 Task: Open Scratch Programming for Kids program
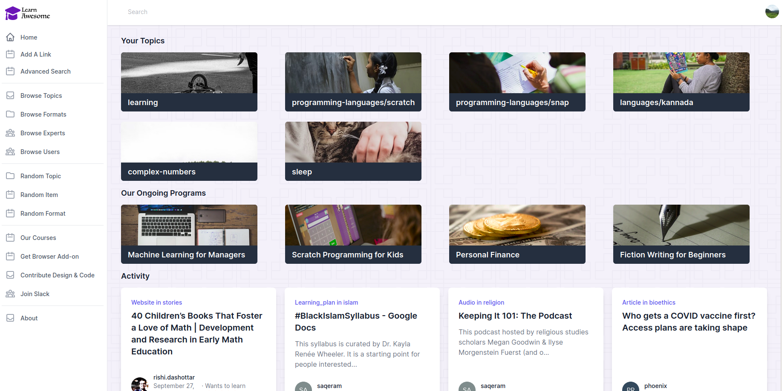(x=353, y=234)
